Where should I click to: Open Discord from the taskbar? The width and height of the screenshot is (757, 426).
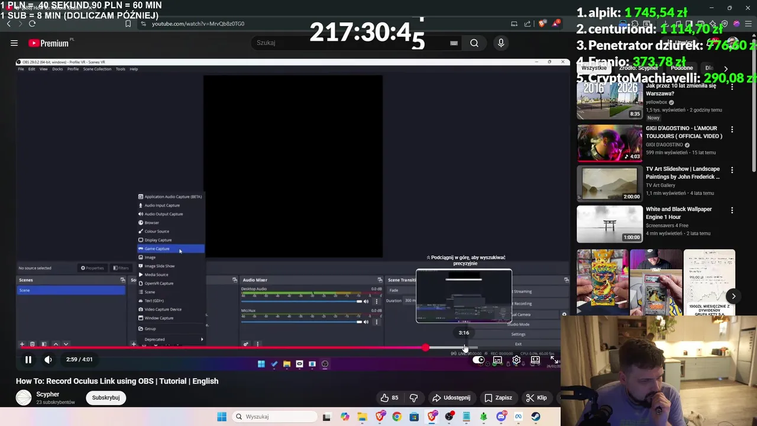coord(502,417)
